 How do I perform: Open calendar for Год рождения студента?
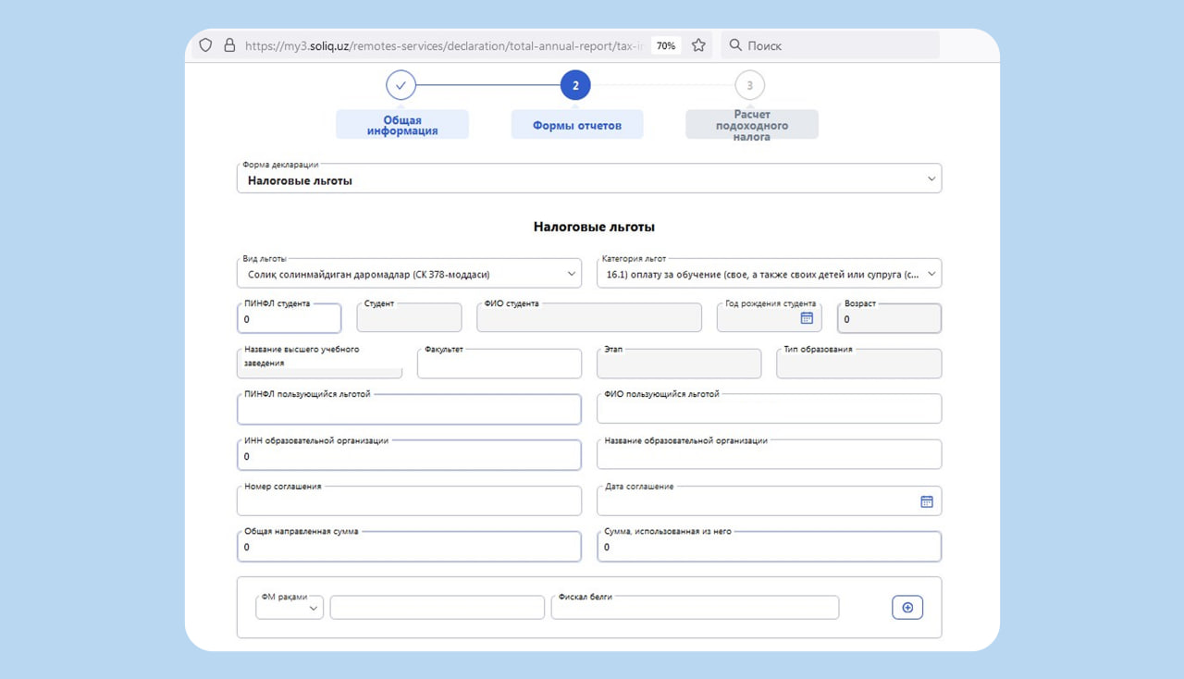[x=807, y=318]
